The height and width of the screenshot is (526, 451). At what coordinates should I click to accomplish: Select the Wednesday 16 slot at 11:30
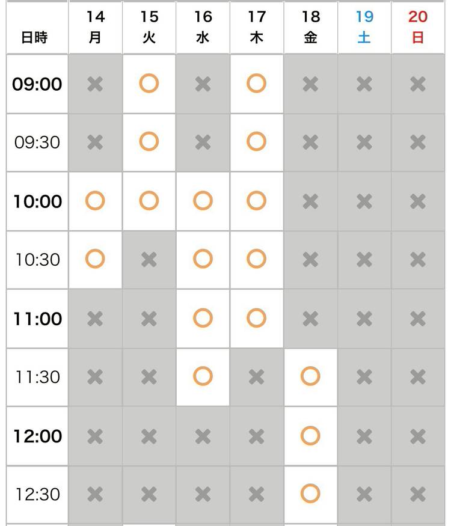click(x=203, y=376)
